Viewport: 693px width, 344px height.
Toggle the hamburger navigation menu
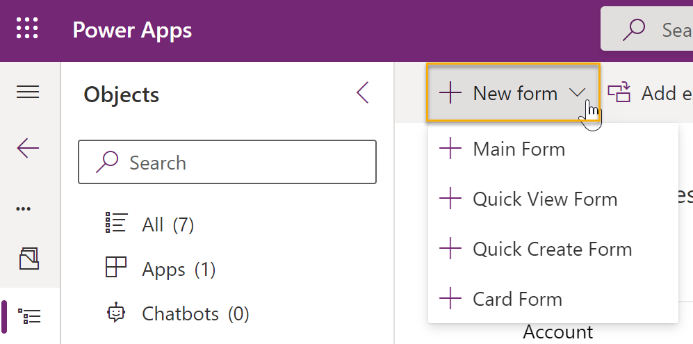(x=28, y=92)
